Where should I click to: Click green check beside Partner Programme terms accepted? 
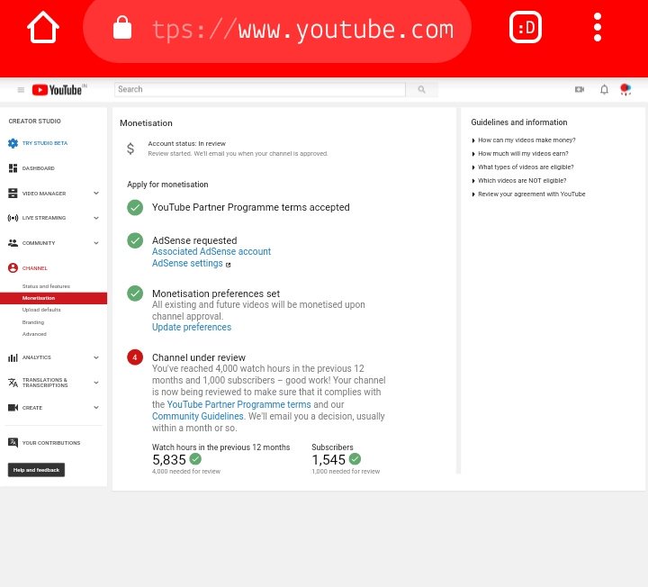tap(135, 207)
